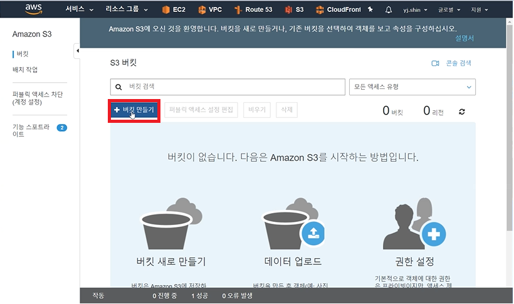Screen dimensions: 514x304
Task: Click the AWS logo
Action: pos(34,9)
